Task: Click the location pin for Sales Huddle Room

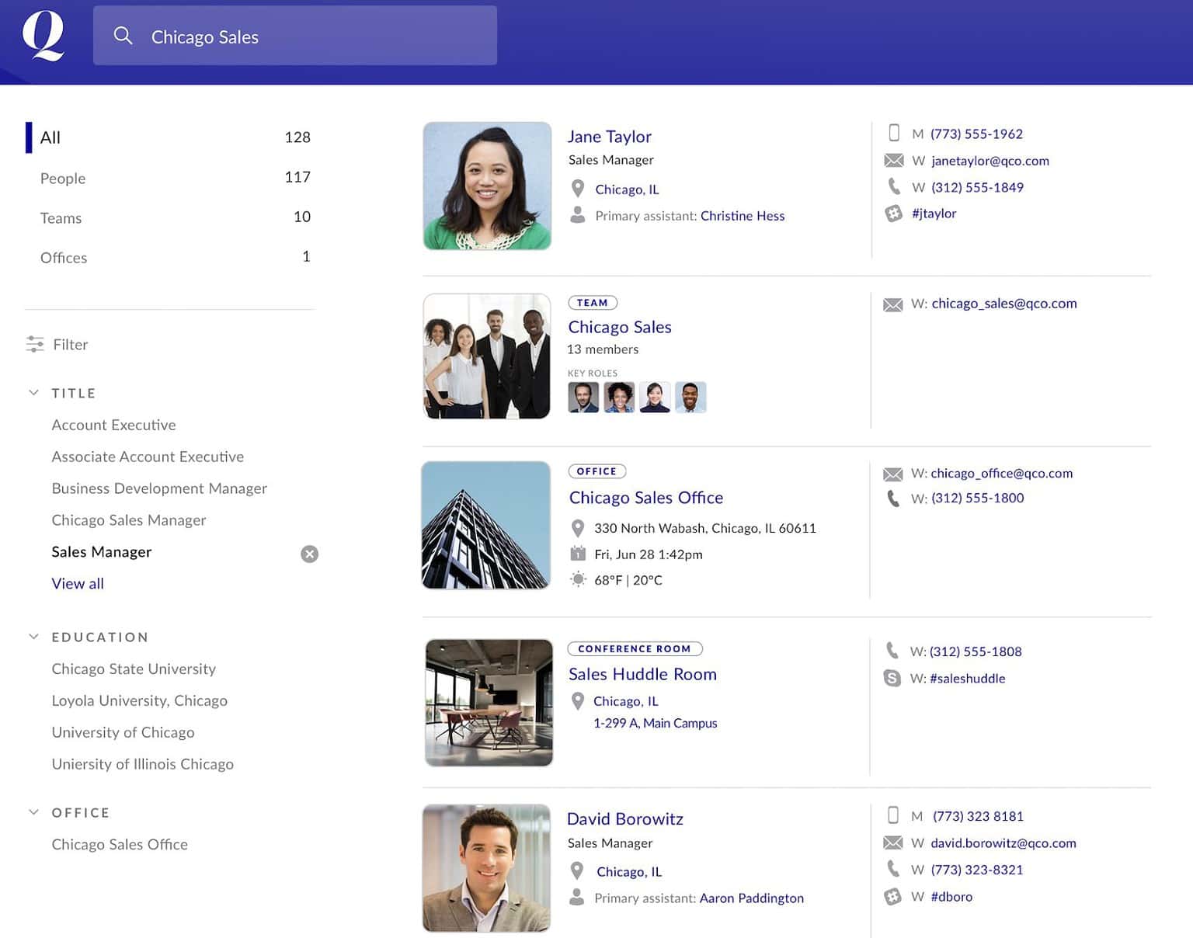Action: (x=578, y=701)
